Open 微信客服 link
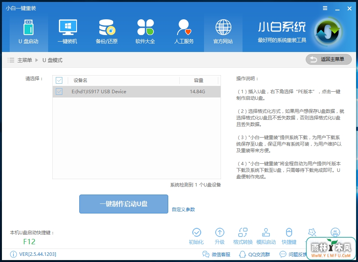This screenshot has height=262, width=358. [x=216, y=254]
